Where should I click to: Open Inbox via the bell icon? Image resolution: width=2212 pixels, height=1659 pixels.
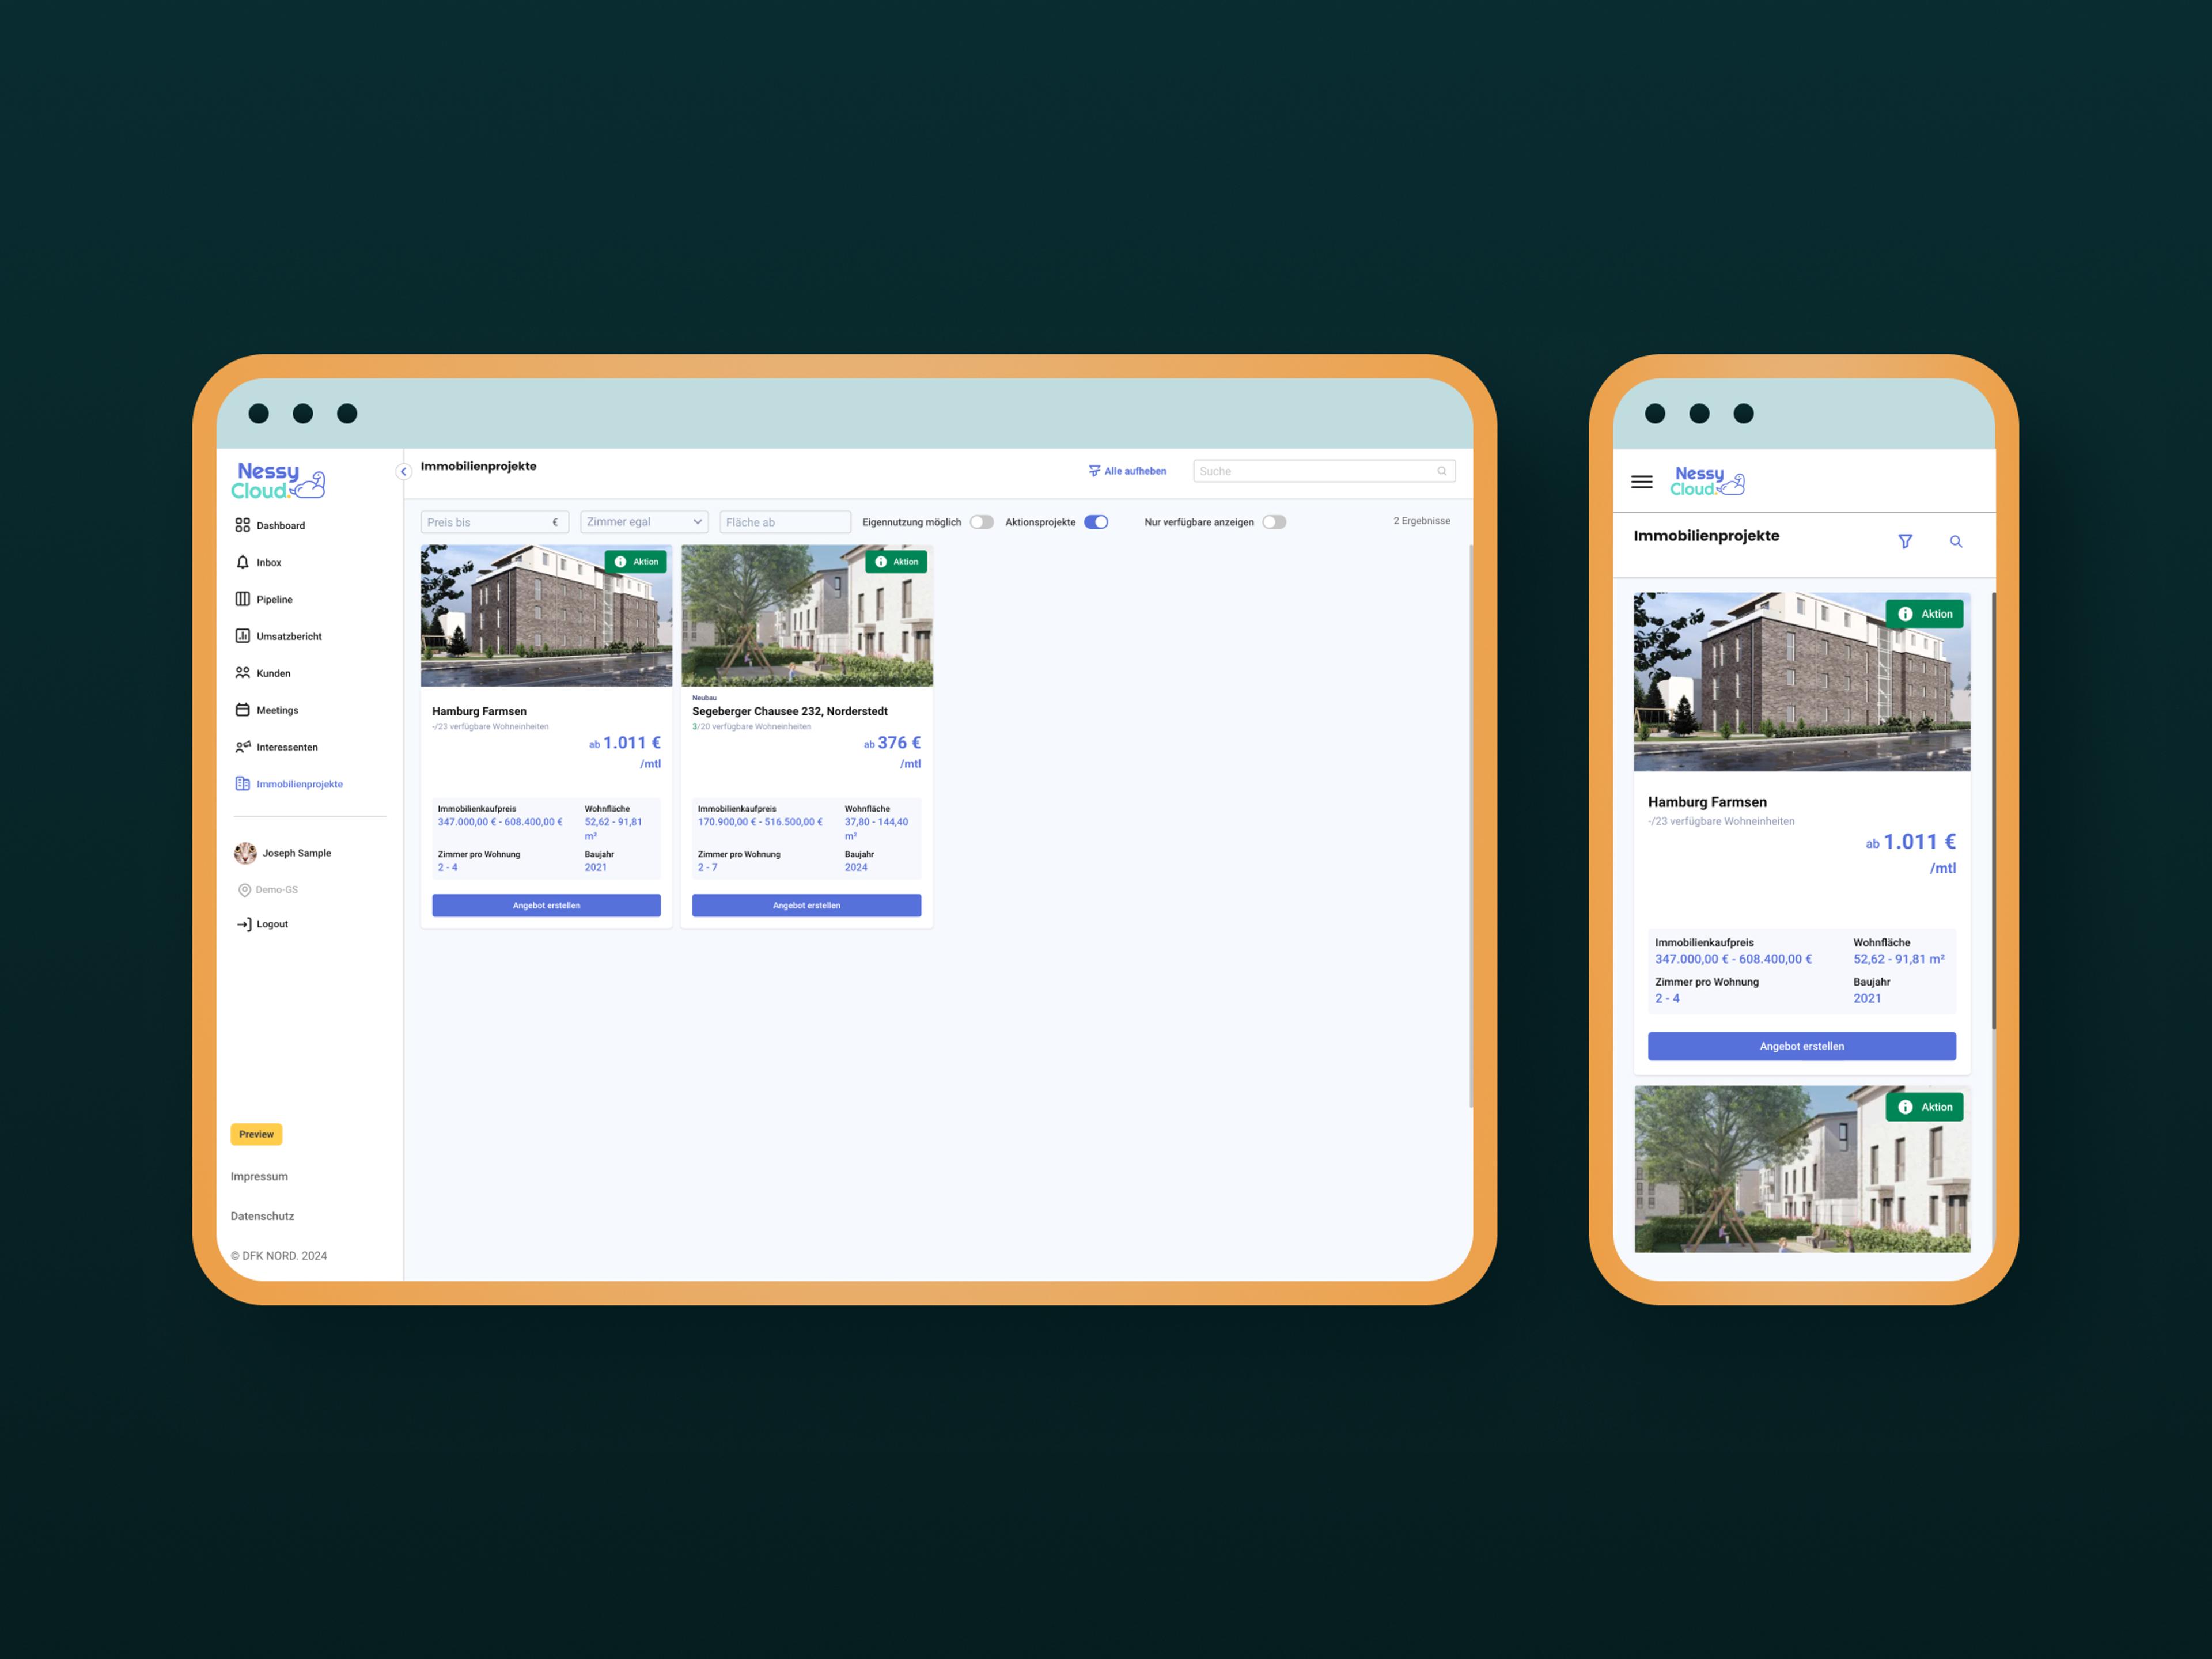[x=242, y=562]
